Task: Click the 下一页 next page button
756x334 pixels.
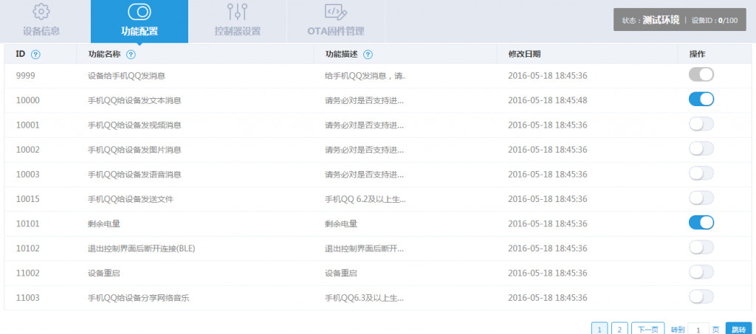Action: (648, 329)
